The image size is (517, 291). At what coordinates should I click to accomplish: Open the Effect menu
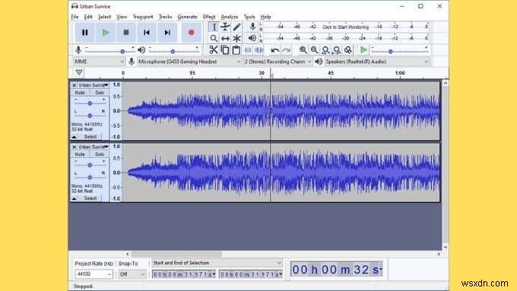tap(209, 17)
